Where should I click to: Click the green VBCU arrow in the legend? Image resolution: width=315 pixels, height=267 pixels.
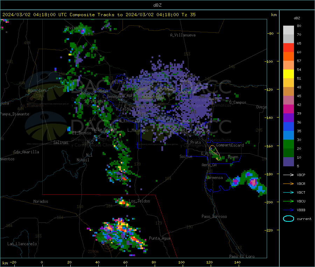(288, 201)
